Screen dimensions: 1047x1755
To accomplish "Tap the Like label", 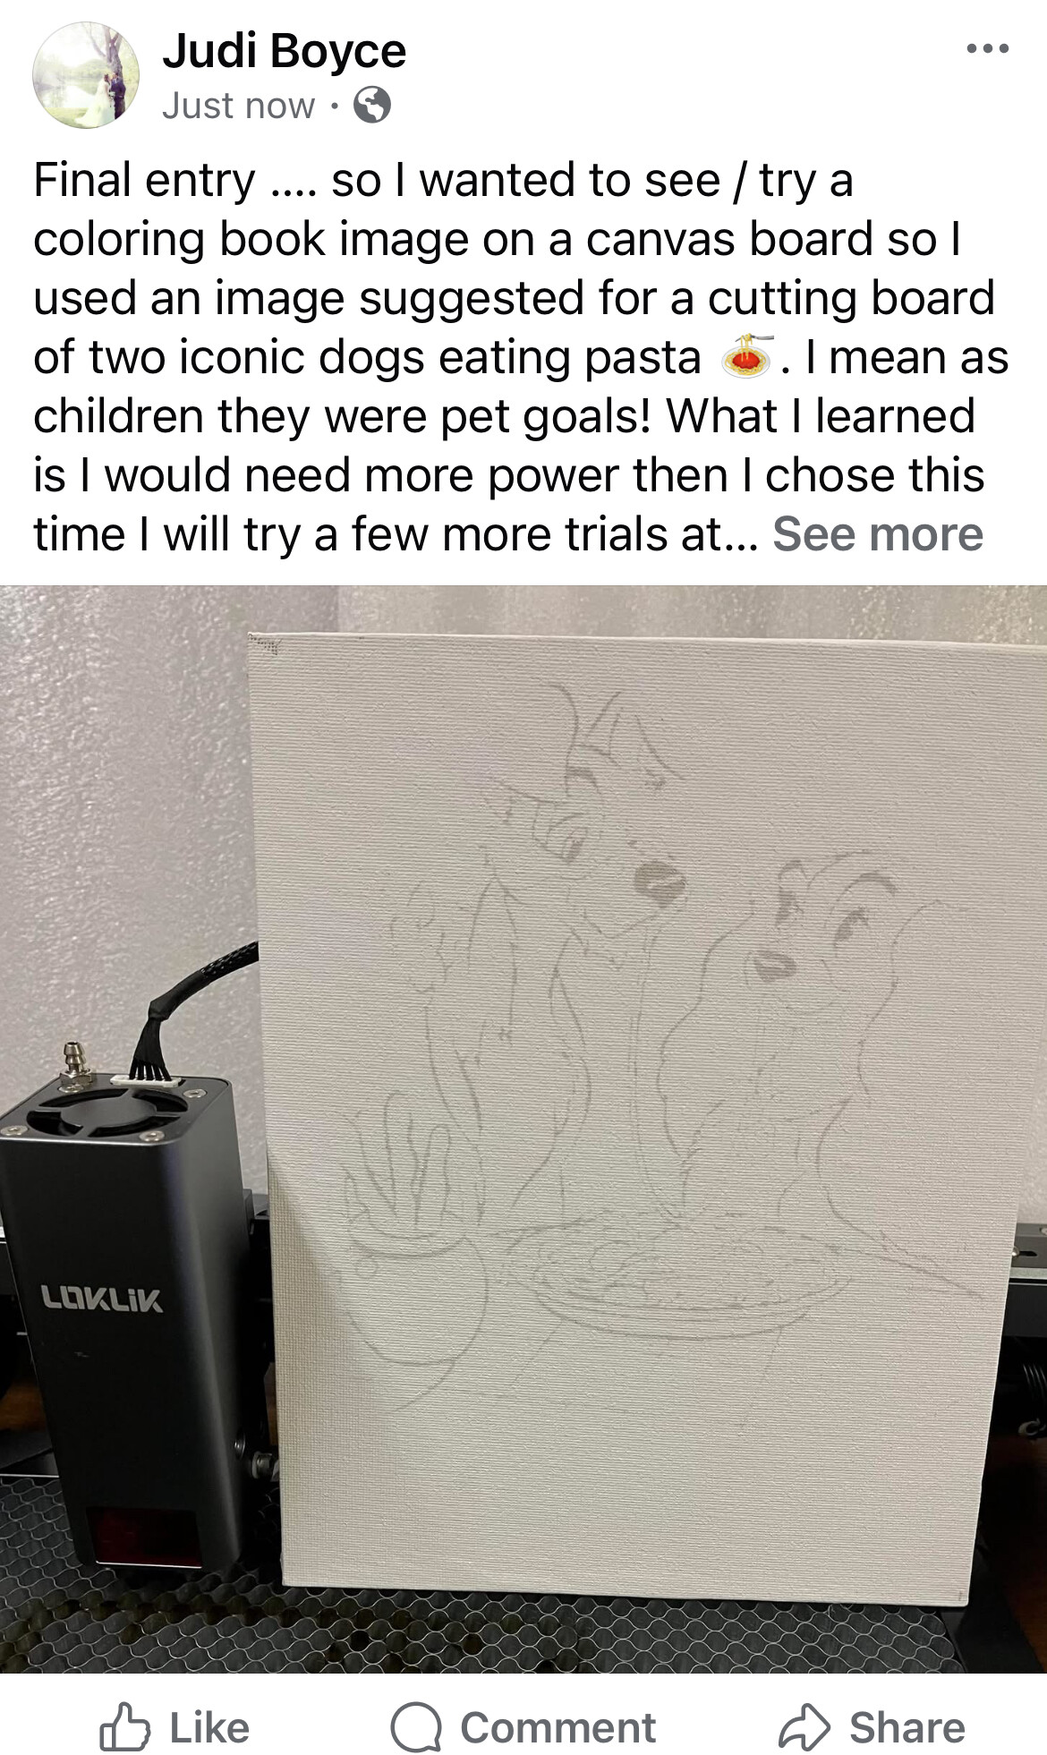I will [x=209, y=1728].
